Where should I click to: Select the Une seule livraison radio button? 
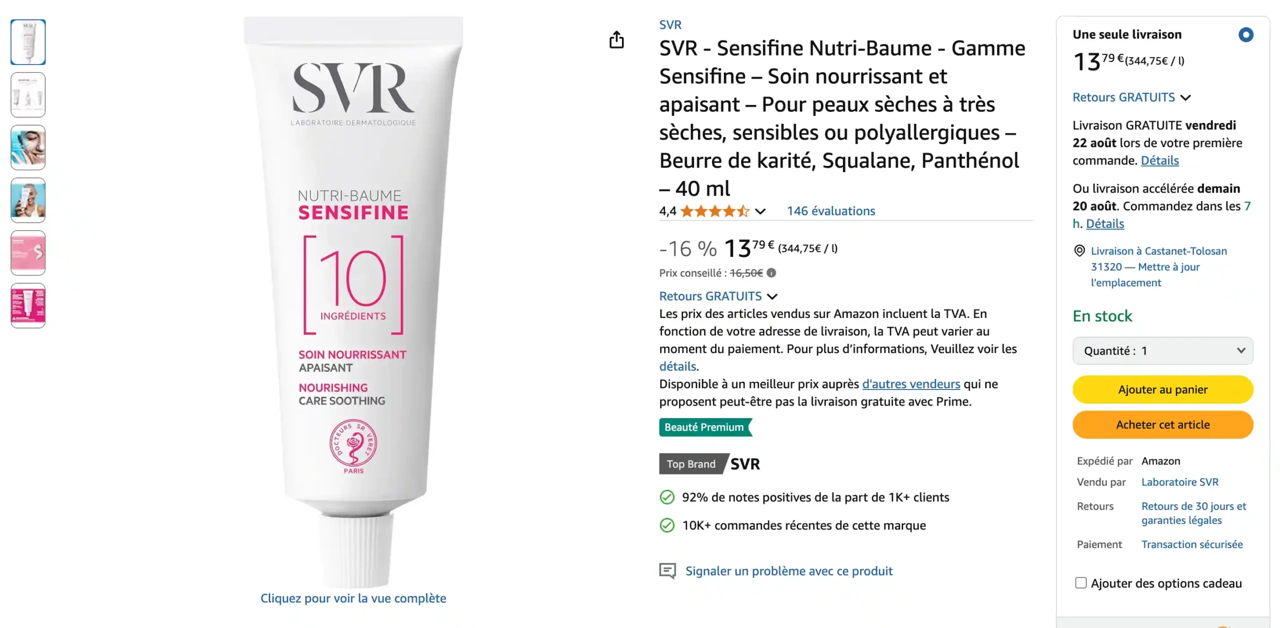click(x=1245, y=34)
